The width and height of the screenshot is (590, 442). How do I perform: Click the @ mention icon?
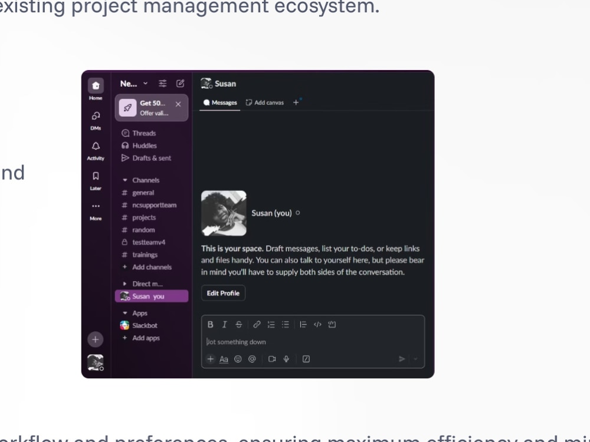[252, 359]
